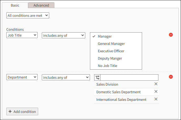
Task: Expand the Job Title field dropdown
Action: pos(22,35)
